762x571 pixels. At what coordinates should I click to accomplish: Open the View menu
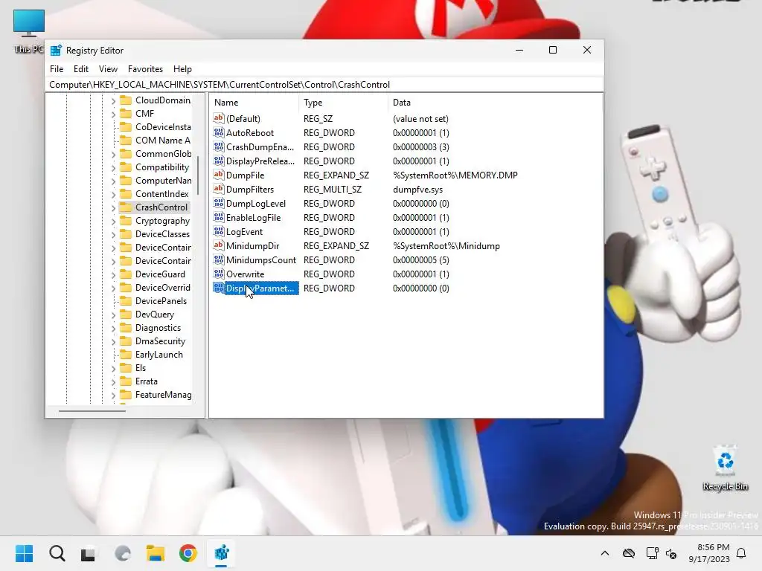pos(108,69)
